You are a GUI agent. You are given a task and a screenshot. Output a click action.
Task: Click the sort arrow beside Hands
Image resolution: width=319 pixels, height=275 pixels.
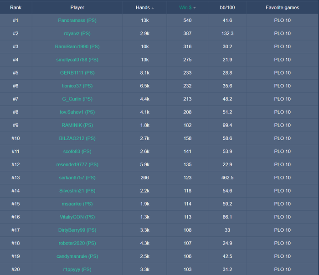tap(153, 8)
